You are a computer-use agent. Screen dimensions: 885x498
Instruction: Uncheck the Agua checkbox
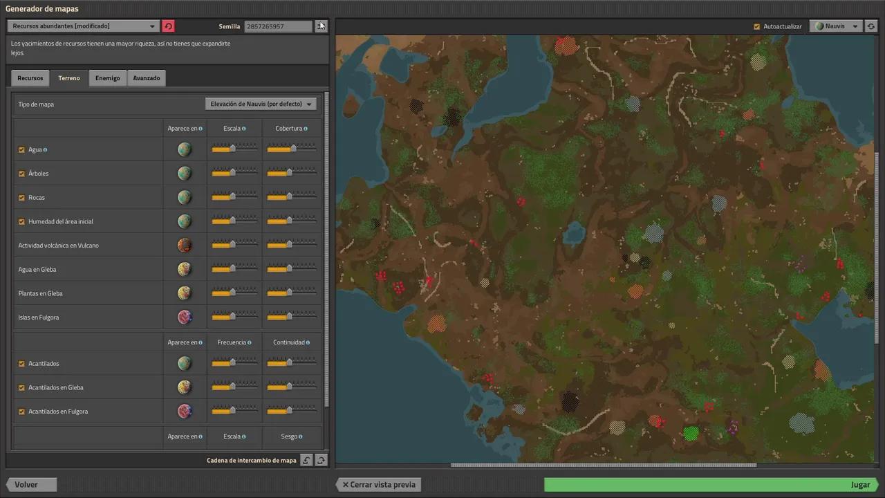[x=21, y=149]
